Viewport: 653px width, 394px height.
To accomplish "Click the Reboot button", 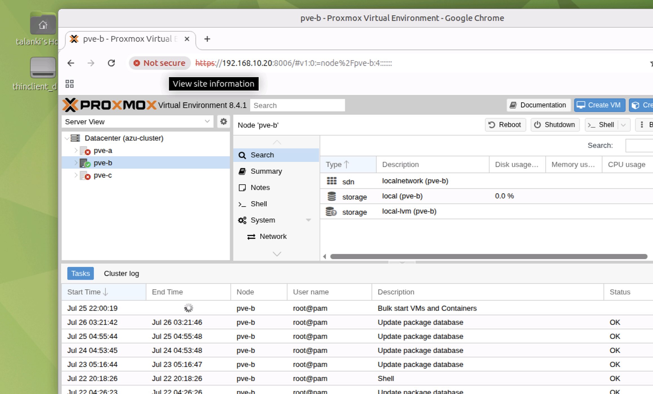I will point(505,125).
